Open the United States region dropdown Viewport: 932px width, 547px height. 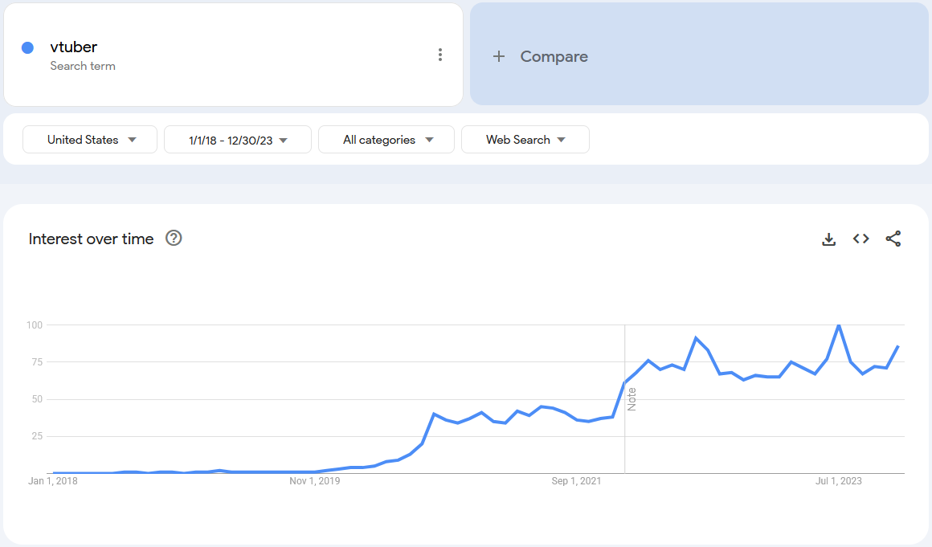point(90,140)
